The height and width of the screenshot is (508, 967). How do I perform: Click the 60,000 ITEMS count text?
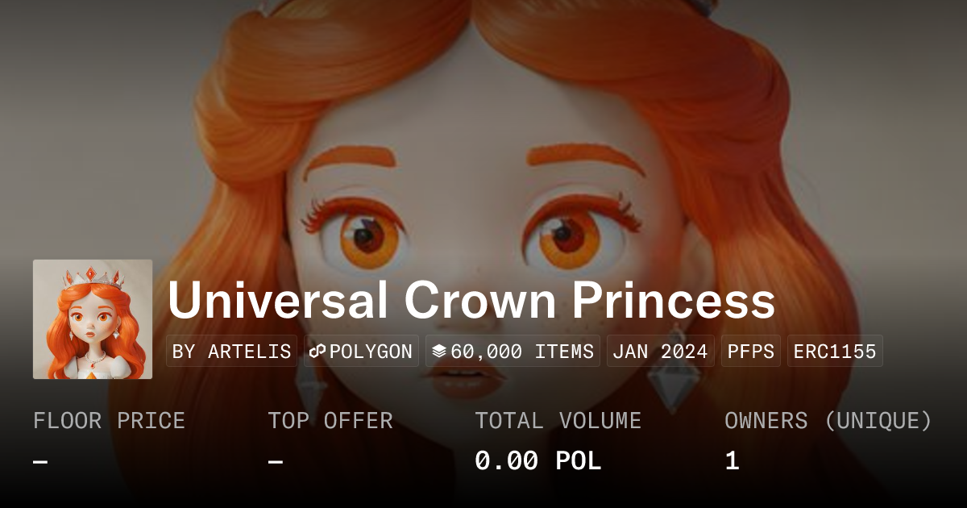point(522,352)
